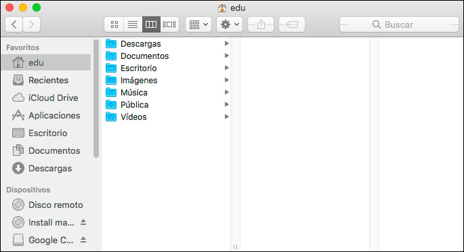Expand Escritorio column row arrow
This screenshot has height=252, width=464.
[x=227, y=68]
